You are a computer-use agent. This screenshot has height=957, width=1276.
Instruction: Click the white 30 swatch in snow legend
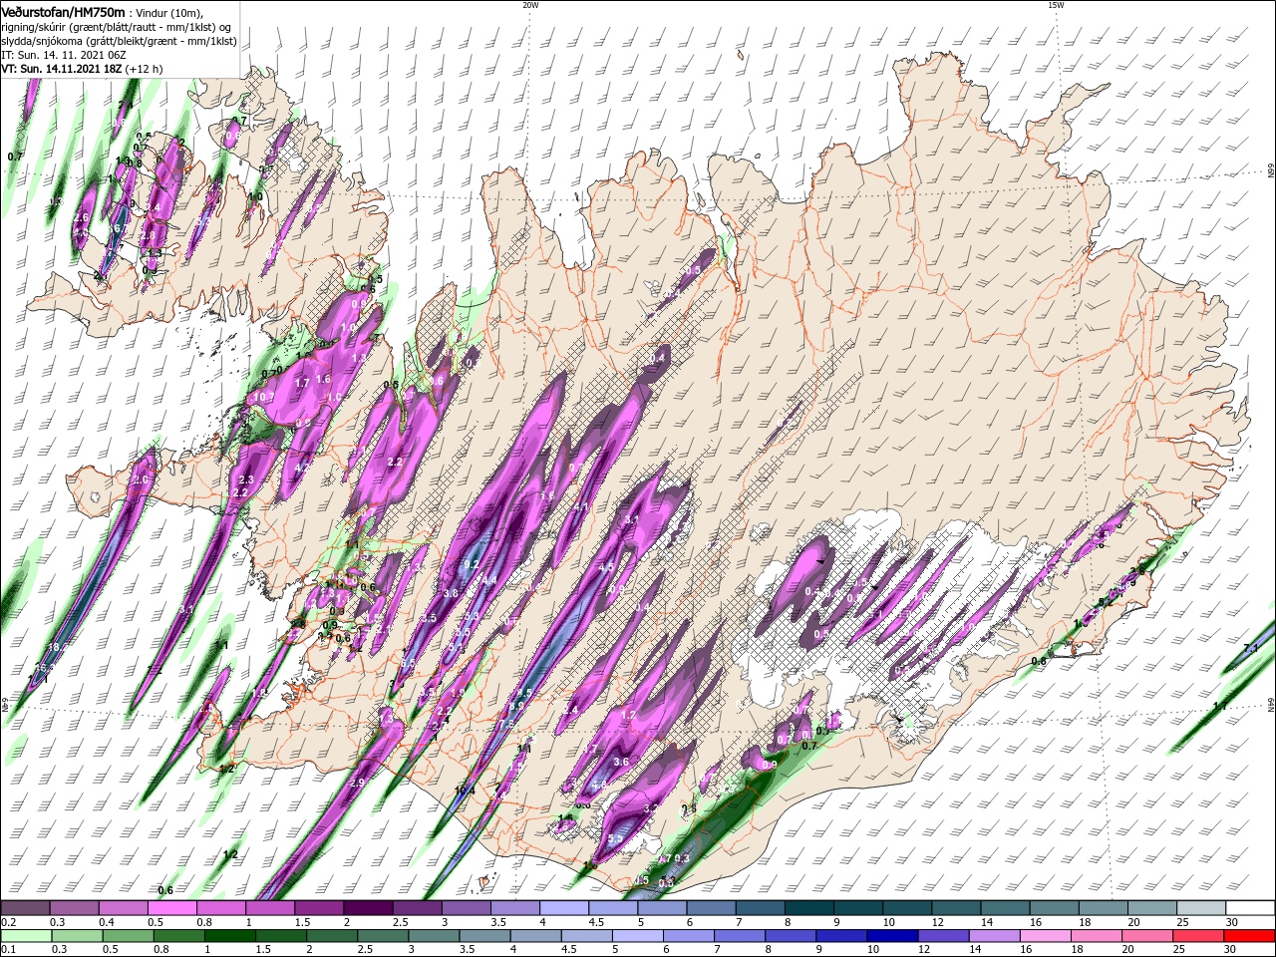point(1251,908)
